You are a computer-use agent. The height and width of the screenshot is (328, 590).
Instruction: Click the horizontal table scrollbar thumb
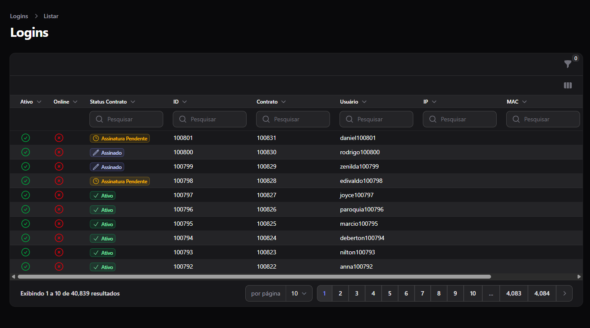point(254,276)
